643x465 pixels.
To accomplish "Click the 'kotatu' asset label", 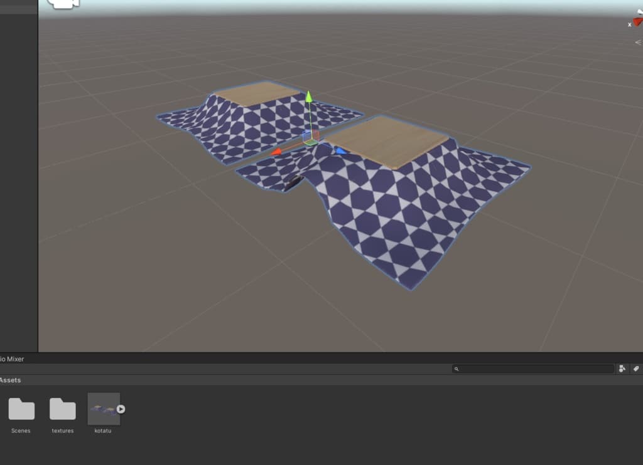I will tap(103, 431).
